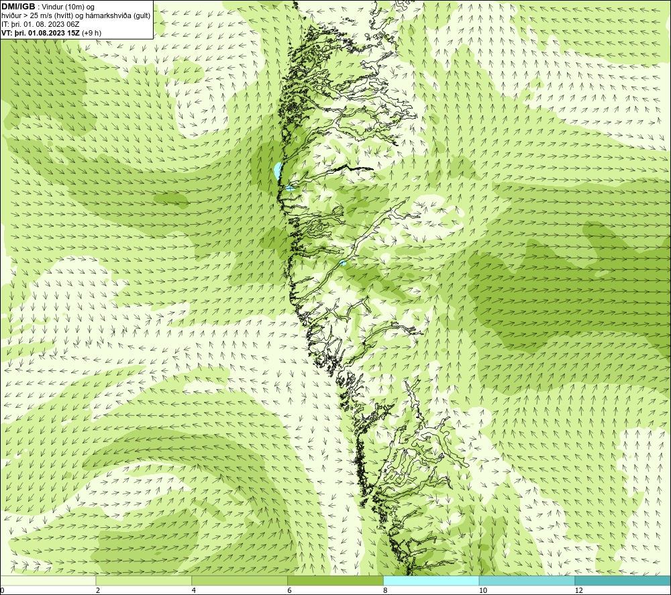Click the 'VT: þri. 01.08.2023 15Z' valid time
Screen dimensions: 671x595
pyautogui.click(x=40, y=33)
